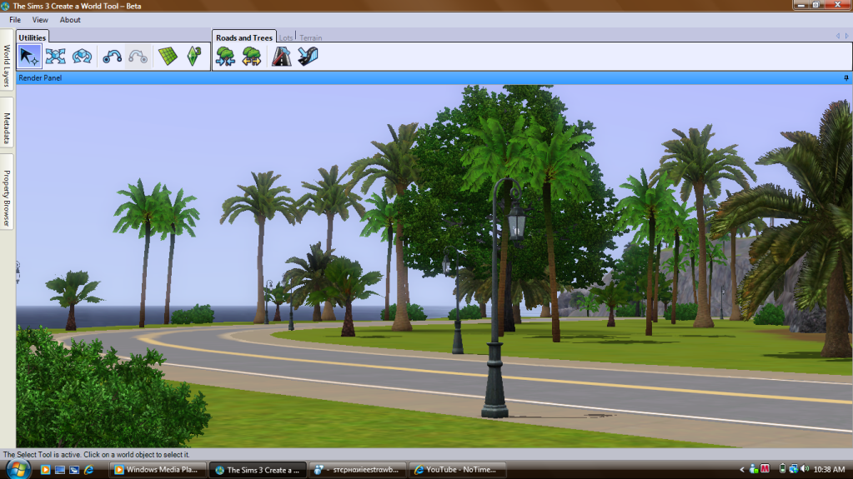Switch to the Lots tab
This screenshot has width=853, height=479.
pos(286,37)
